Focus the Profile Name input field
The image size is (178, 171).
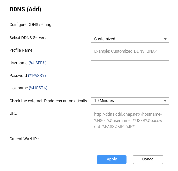click(130, 52)
